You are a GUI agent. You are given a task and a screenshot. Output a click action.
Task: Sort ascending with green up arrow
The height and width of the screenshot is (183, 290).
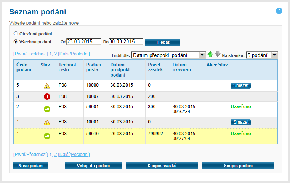[210, 55]
